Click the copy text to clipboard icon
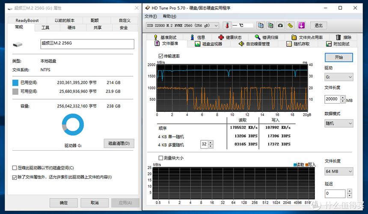The image size is (368, 214). tap(261, 25)
